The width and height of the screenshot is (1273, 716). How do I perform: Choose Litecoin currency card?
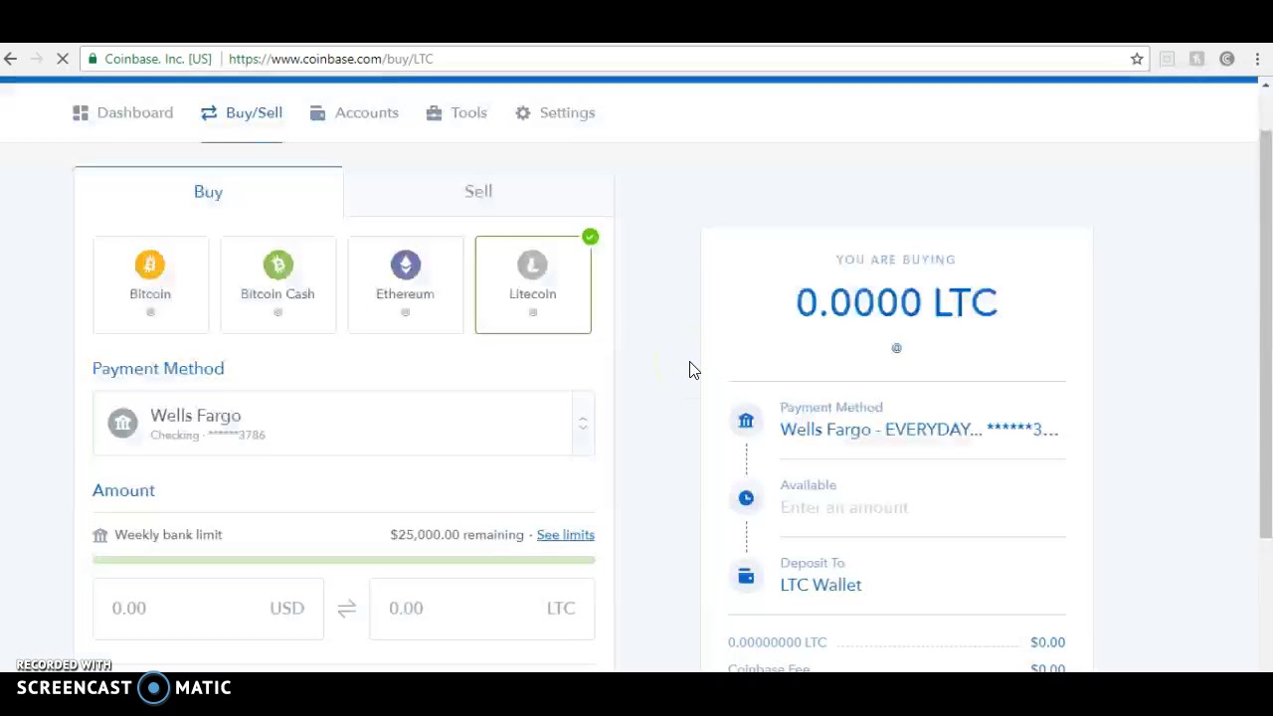pos(533,284)
